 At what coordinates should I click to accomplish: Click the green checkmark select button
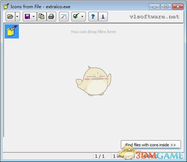[x=76, y=16]
